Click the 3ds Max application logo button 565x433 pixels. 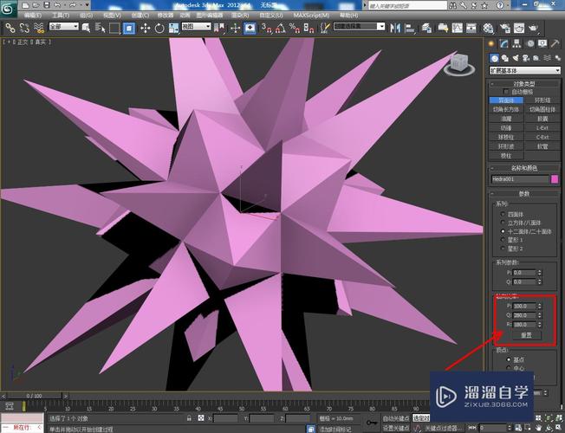[10, 9]
